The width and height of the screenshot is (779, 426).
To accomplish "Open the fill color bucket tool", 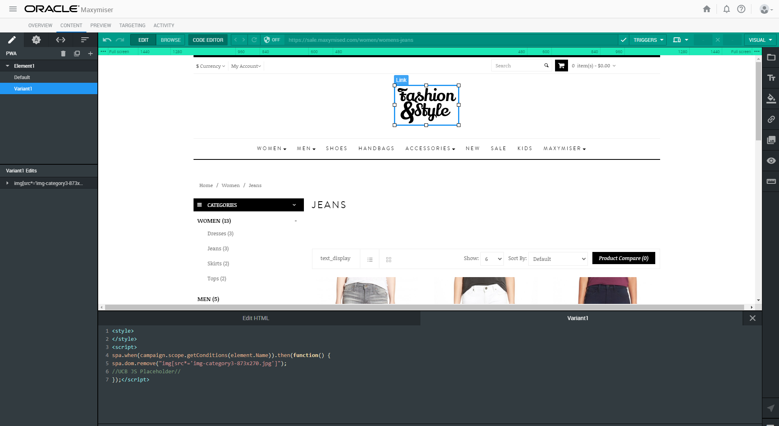I will point(771,99).
